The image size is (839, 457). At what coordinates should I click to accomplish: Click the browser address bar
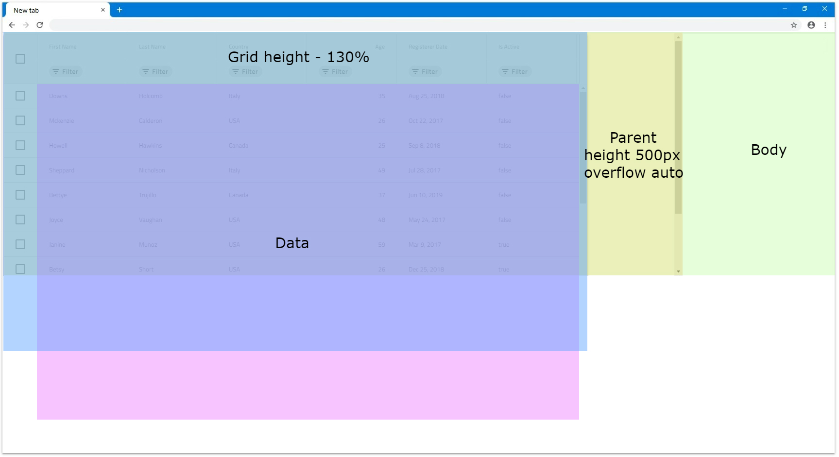[418, 25]
